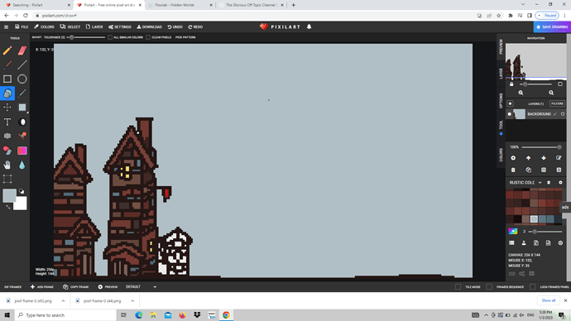Viewport: 571px width, 321px height.
Task: Select the Move tool
Action: click(7, 108)
